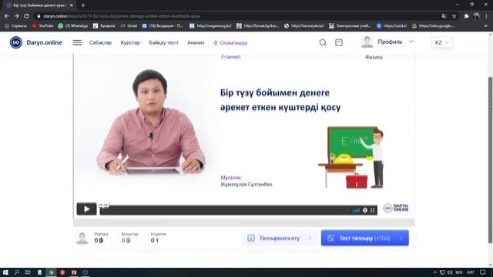Open browser three-dot menu
The width and height of the screenshot is (493, 277).
point(486,16)
